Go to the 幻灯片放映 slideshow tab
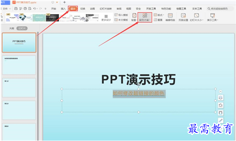236x141 pixels. coord(106,9)
